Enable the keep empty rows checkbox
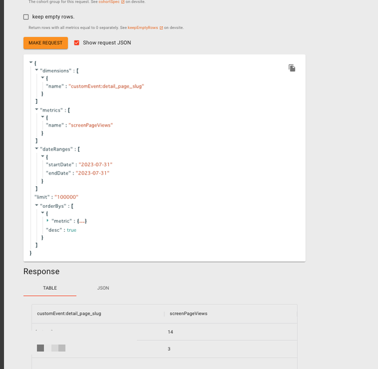The image size is (378, 369). point(26,17)
